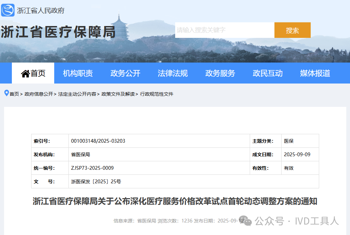Click 首页 in the breadcrumb trail
The image size is (350, 235).
pyautogui.click(x=14, y=94)
